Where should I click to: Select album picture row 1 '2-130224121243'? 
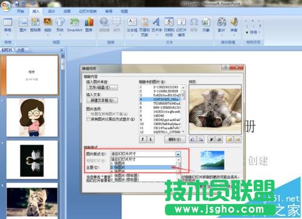(x=160, y=87)
